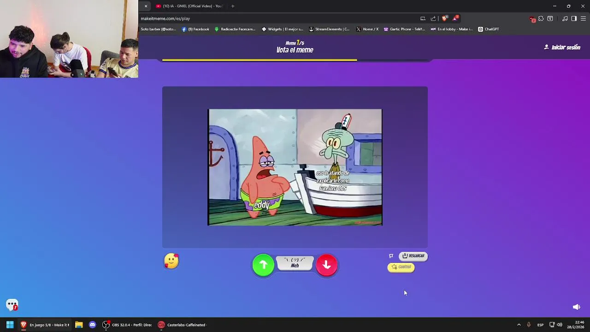Toggle the game sound speaker icon
This screenshot has width=590, height=332.
coord(576,307)
